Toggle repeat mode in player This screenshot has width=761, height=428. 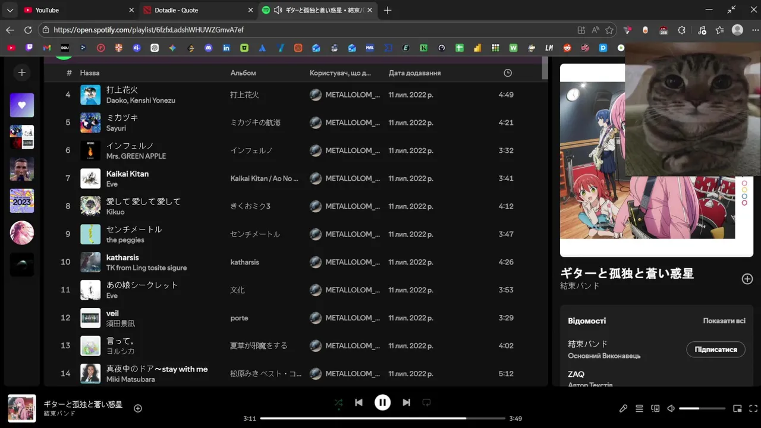pos(426,402)
